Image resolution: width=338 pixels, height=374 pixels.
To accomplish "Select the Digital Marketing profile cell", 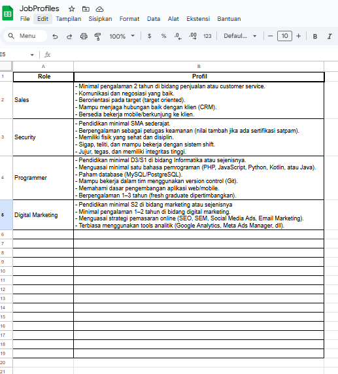I will 199,215.
